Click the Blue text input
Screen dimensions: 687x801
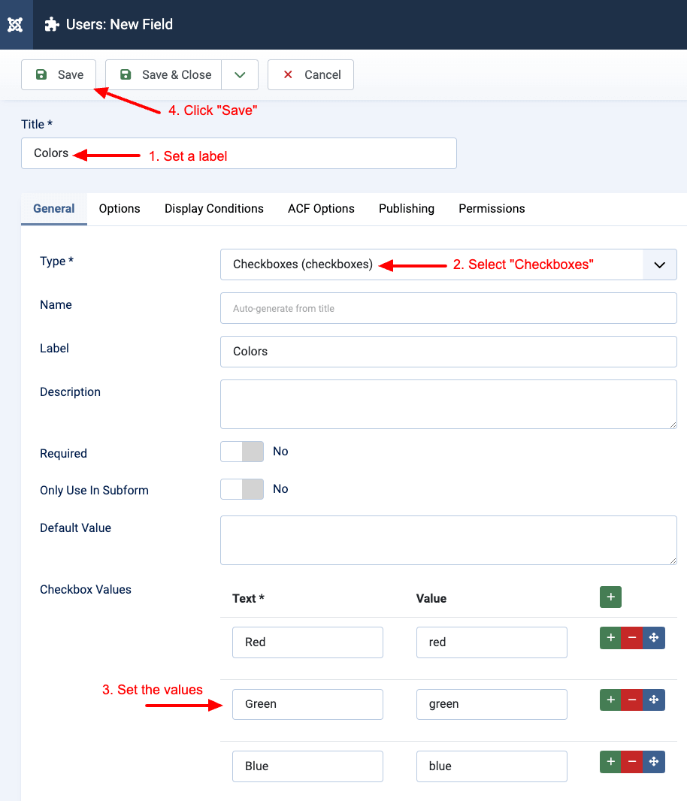[x=307, y=766]
